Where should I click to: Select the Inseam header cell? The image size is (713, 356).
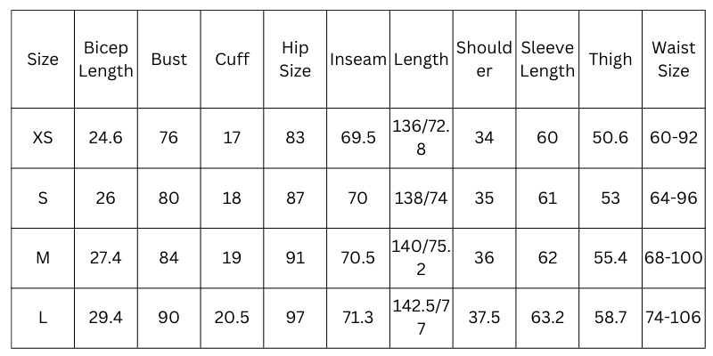point(357,60)
